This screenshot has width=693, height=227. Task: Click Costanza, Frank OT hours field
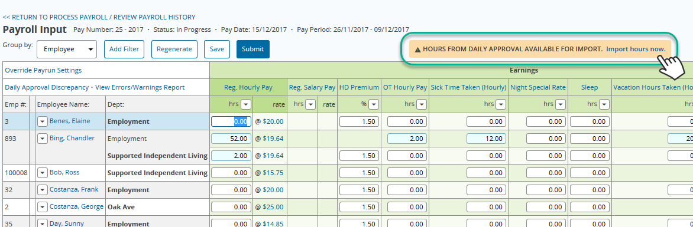click(407, 190)
